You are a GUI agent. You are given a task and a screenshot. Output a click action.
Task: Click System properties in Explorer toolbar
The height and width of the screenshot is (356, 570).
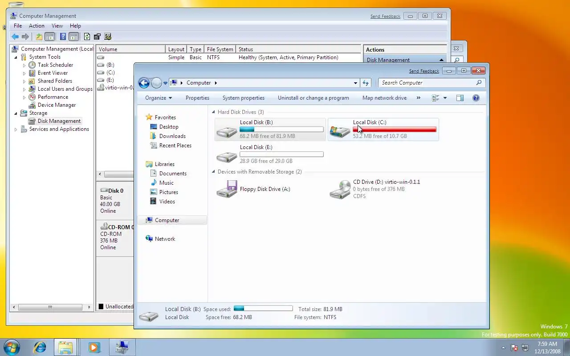pyautogui.click(x=244, y=98)
